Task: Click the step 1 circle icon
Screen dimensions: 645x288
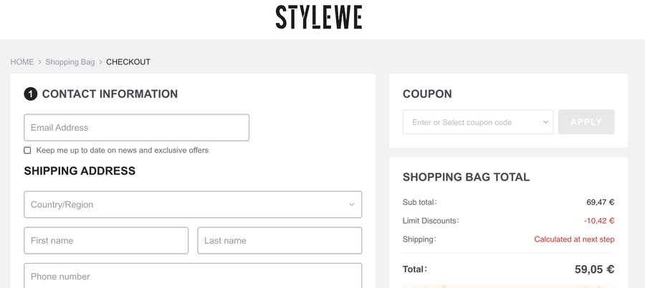Action: 31,94
